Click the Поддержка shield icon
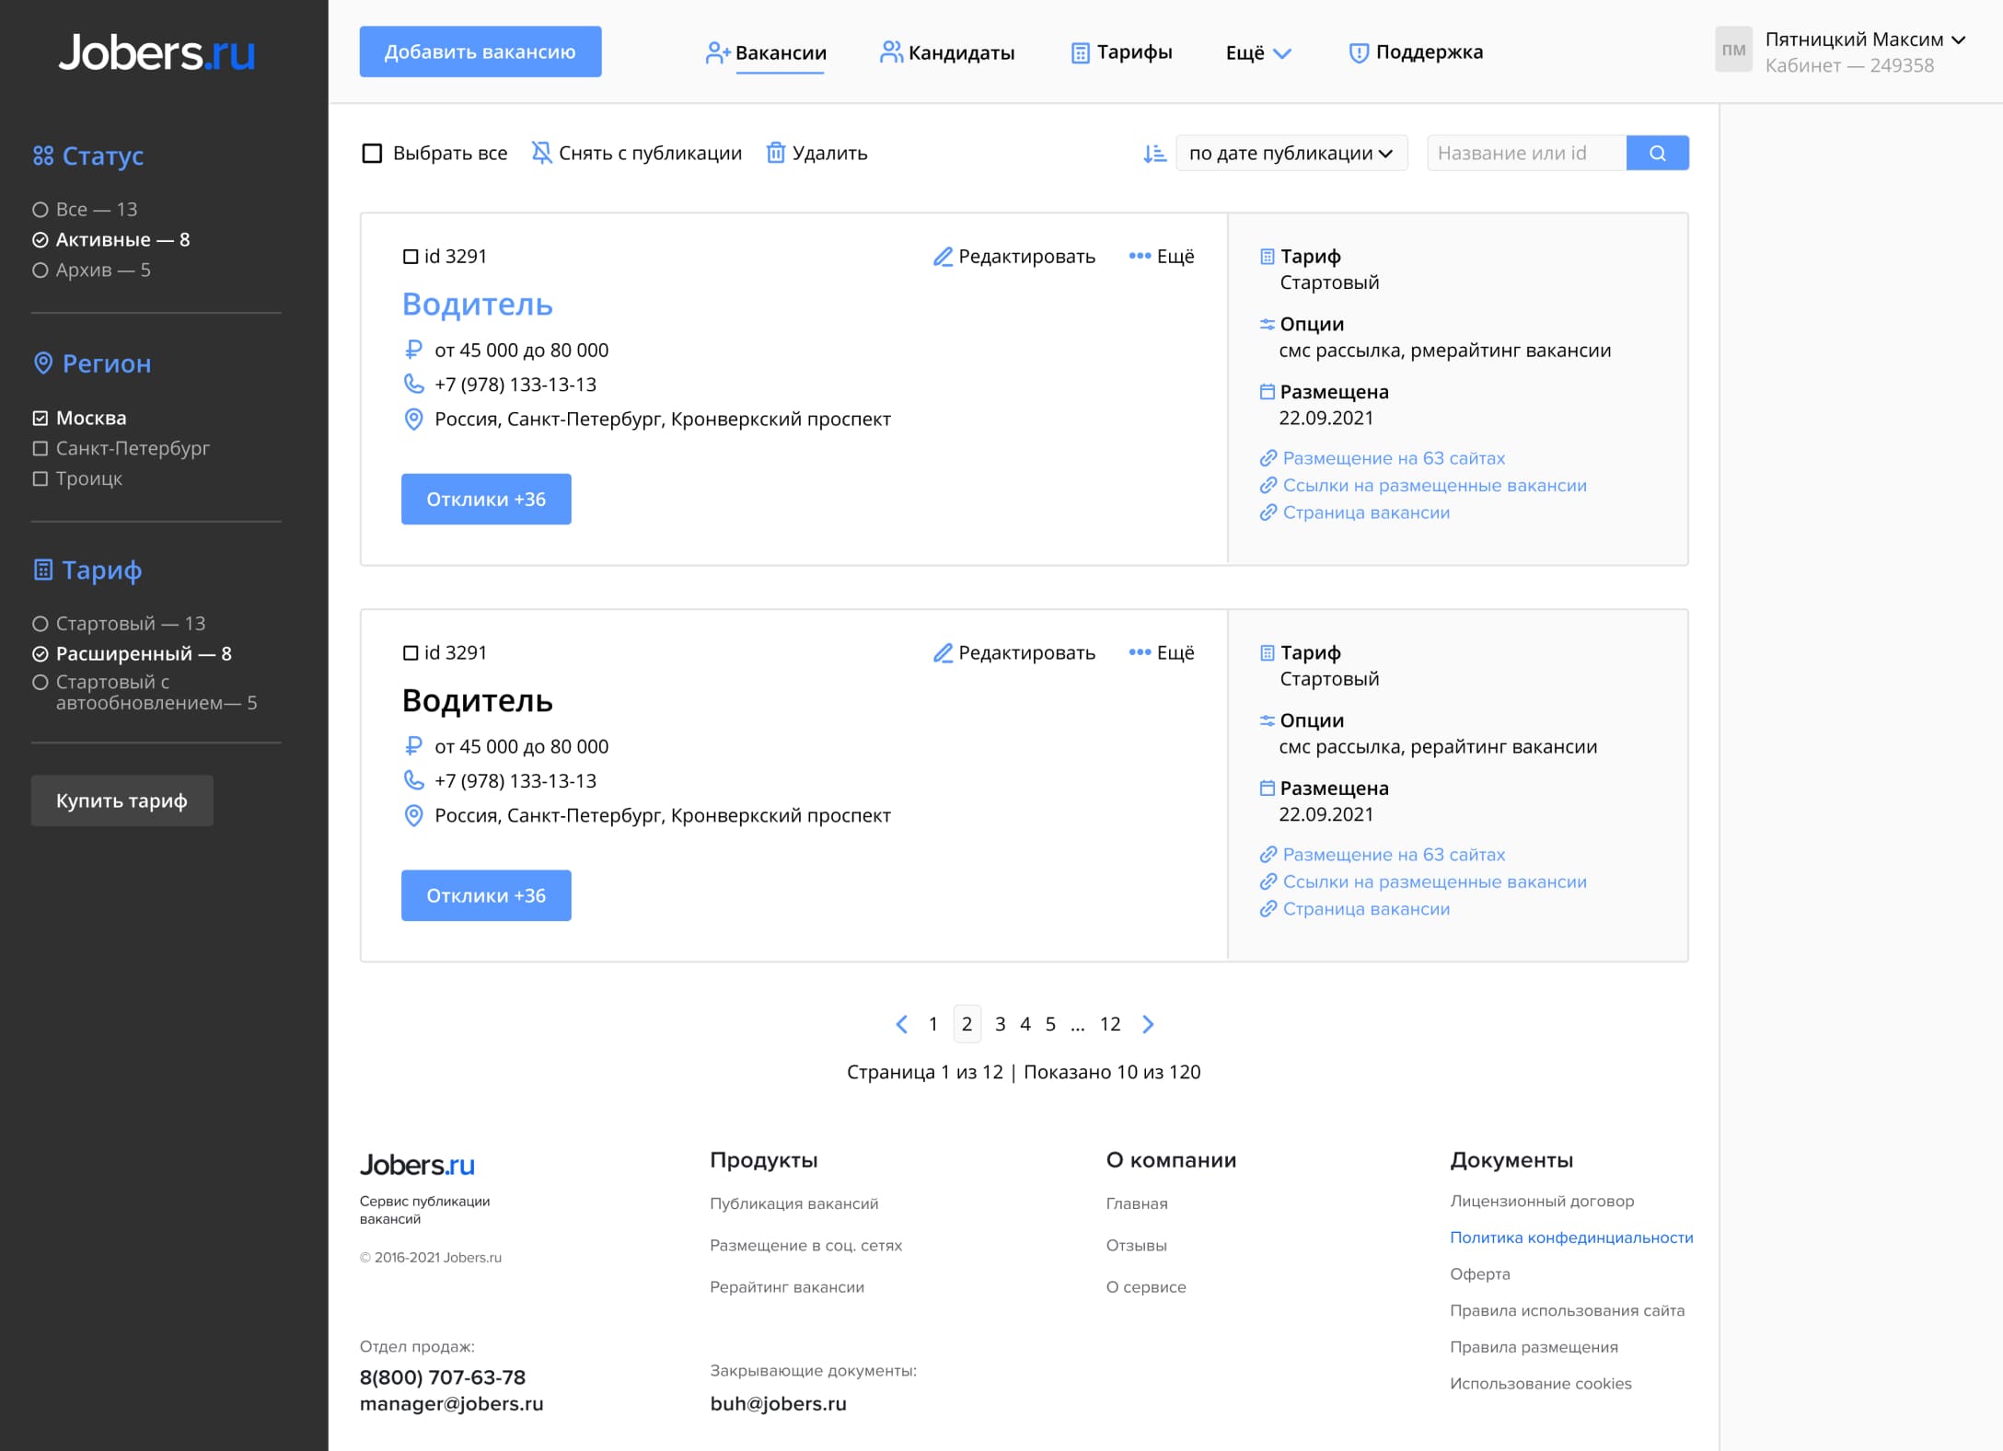The height and width of the screenshot is (1451, 2003). tap(1360, 52)
